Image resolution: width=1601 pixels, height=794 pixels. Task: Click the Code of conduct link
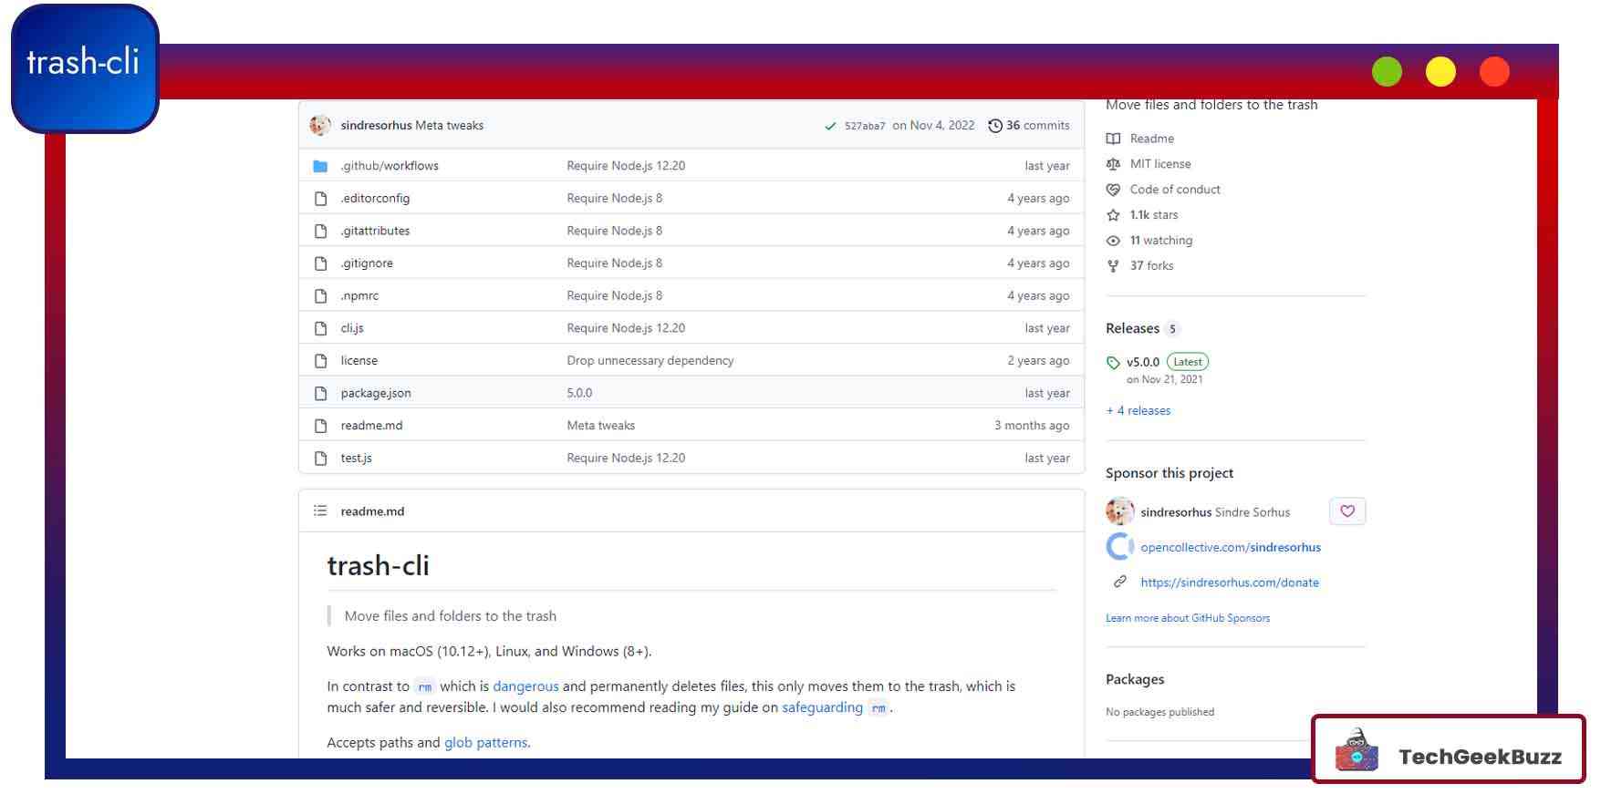(1174, 190)
